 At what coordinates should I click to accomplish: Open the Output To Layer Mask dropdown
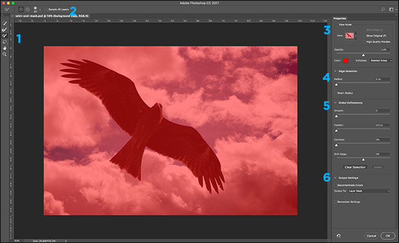pyautogui.click(x=369, y=191)
